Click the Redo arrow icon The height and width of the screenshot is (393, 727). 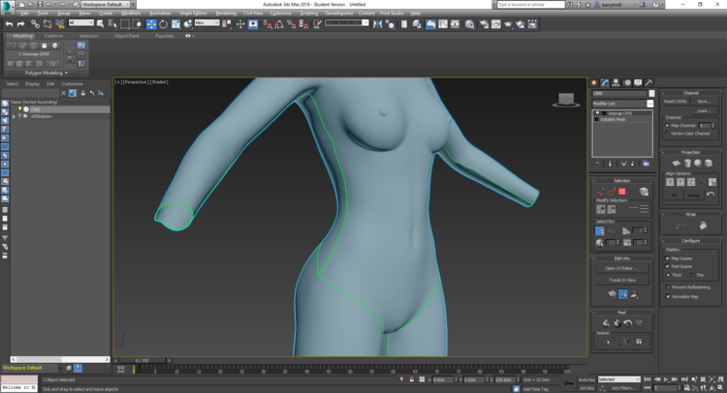(x=21, y=24)
